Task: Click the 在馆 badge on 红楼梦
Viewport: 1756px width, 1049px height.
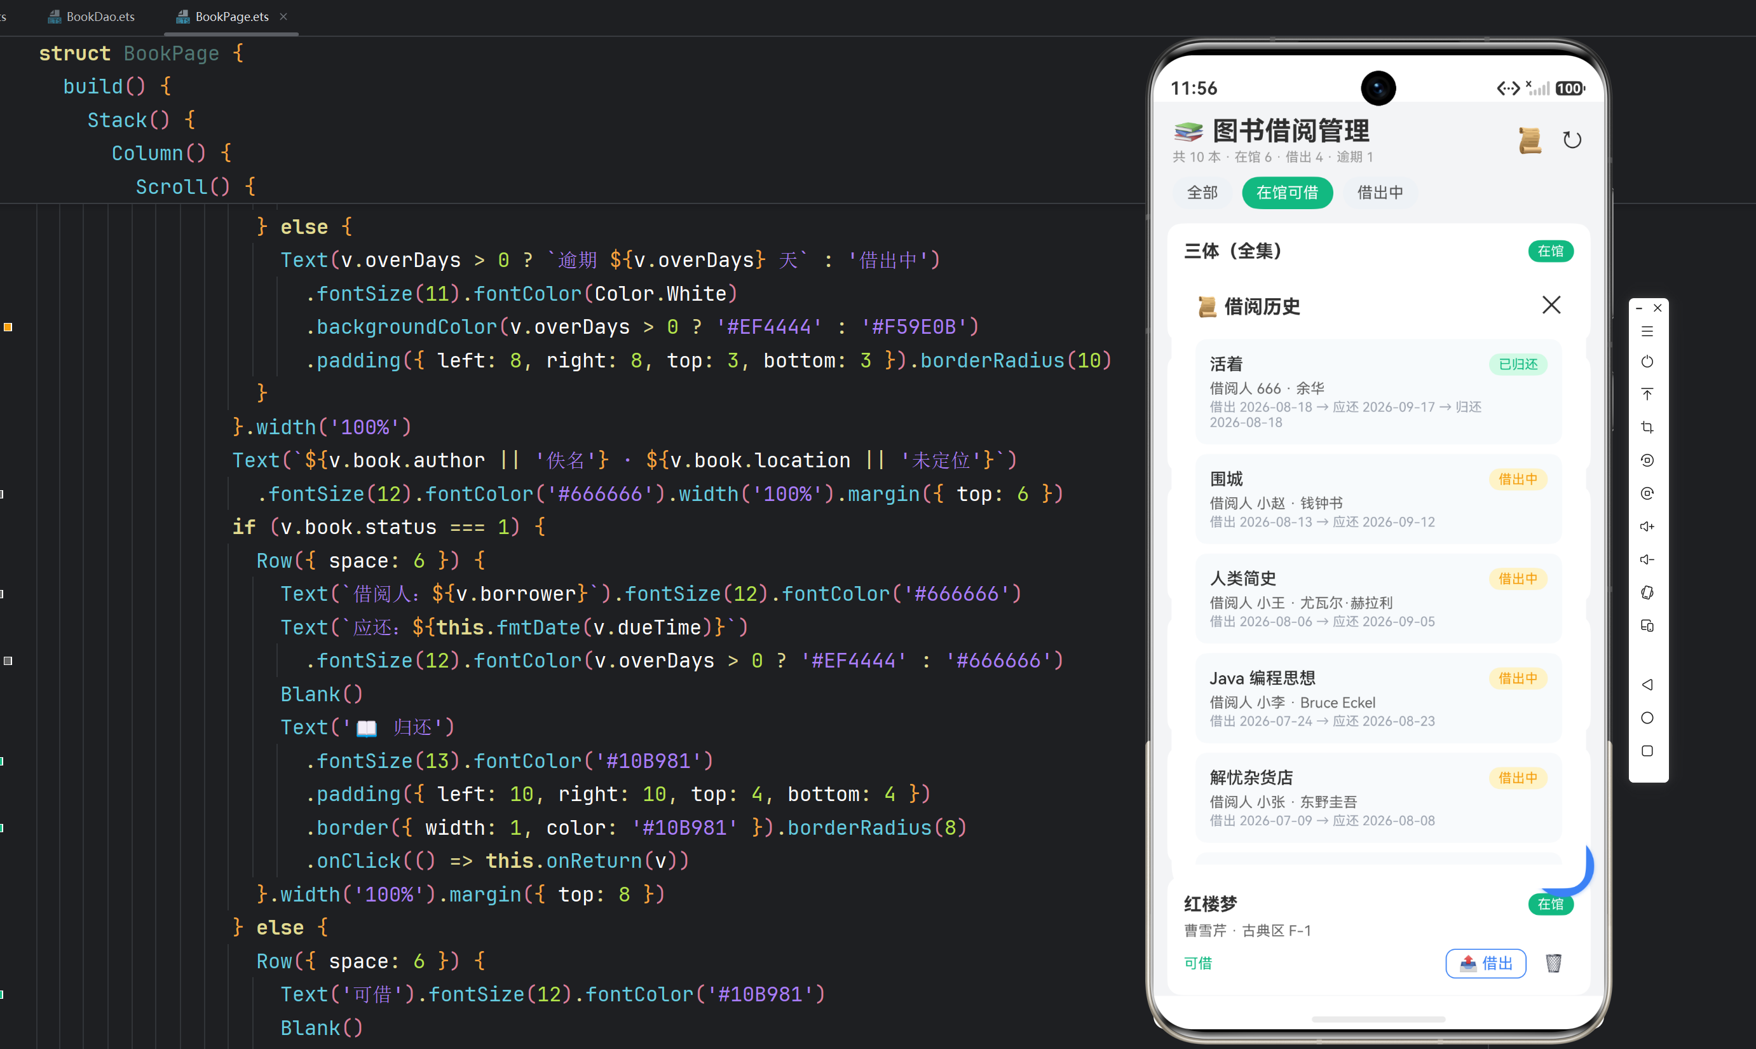Action: pos(1550,904)
